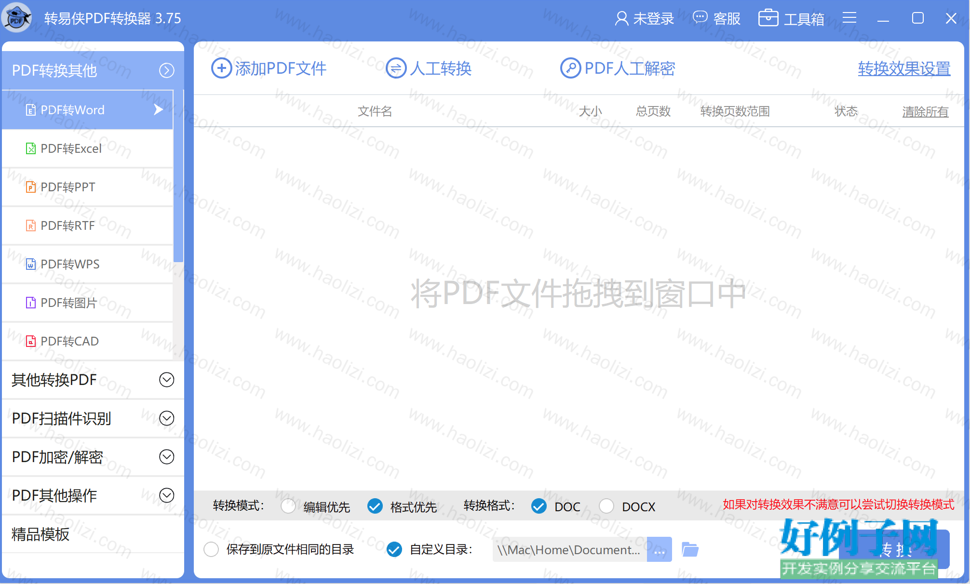Click the 文件名 column header
Viewport: 970px width, 584px height.
tap(375, 111)
